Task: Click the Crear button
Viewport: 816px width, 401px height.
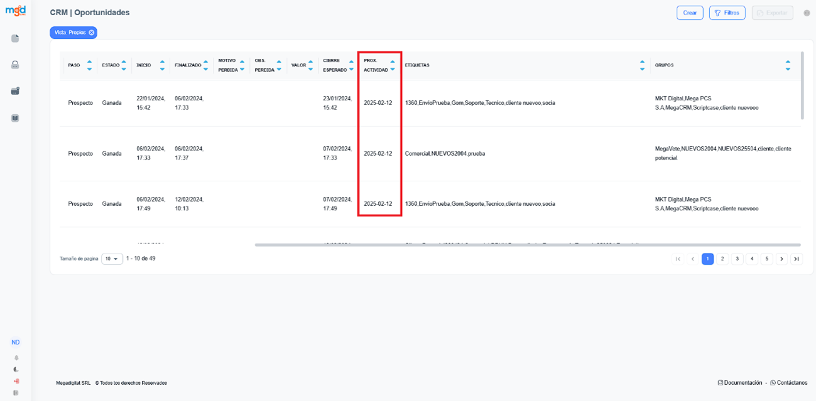Action: (690, 13)
